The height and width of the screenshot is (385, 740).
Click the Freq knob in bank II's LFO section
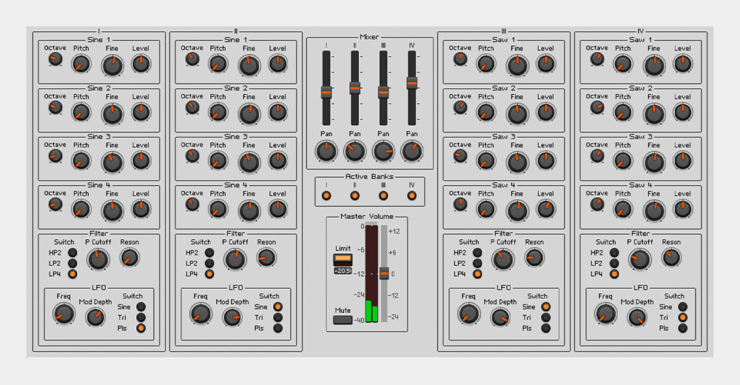[201, 314]
